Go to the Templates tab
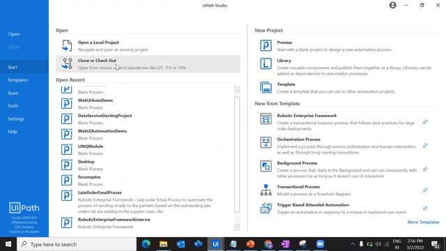The height and width of the screenshot is (251, 446). click(17, 80)
